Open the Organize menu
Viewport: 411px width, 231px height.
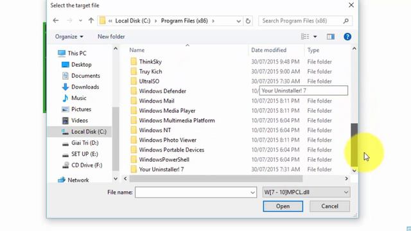click(69, 37)
